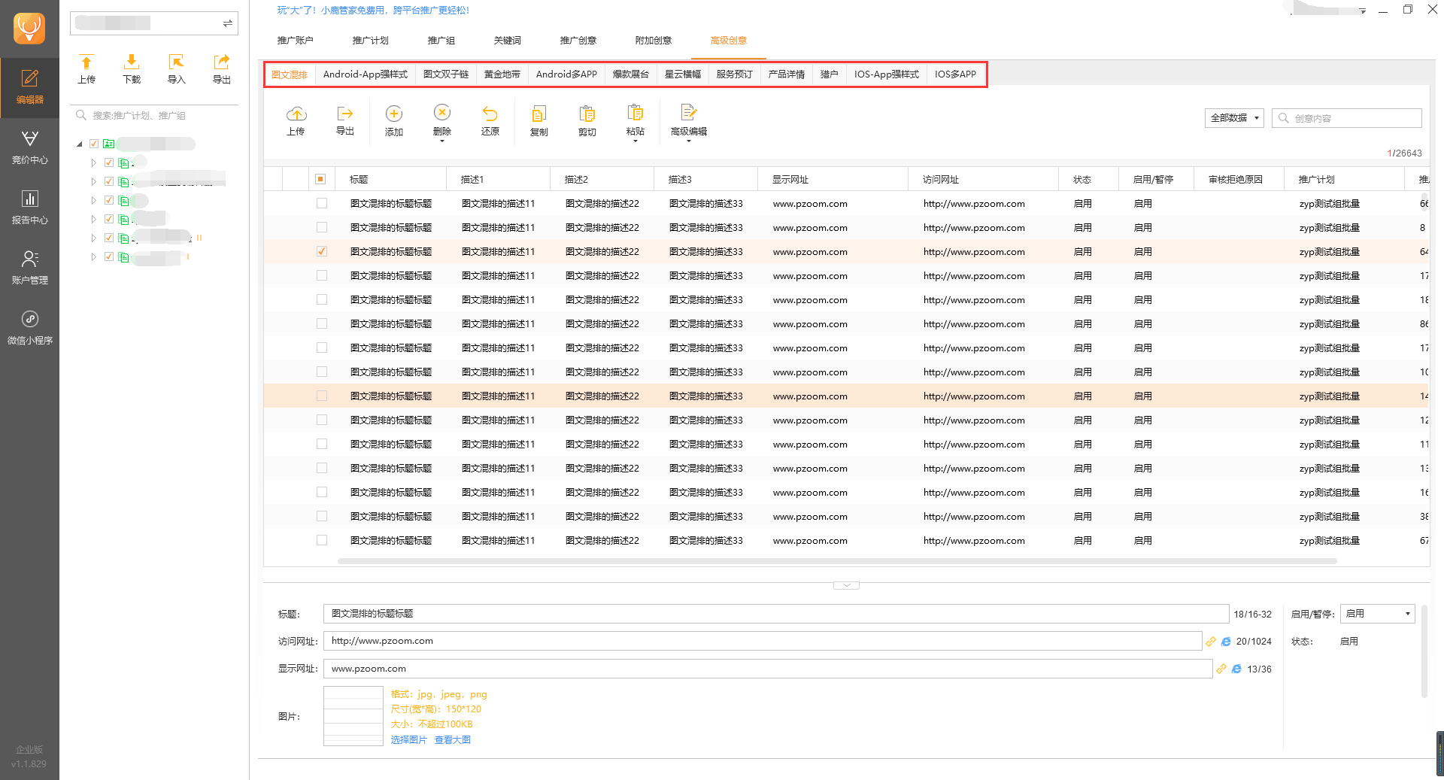This screenshot has height=780, width=1444.
Task: Sort by the 标题 column header
Action: 390,179
